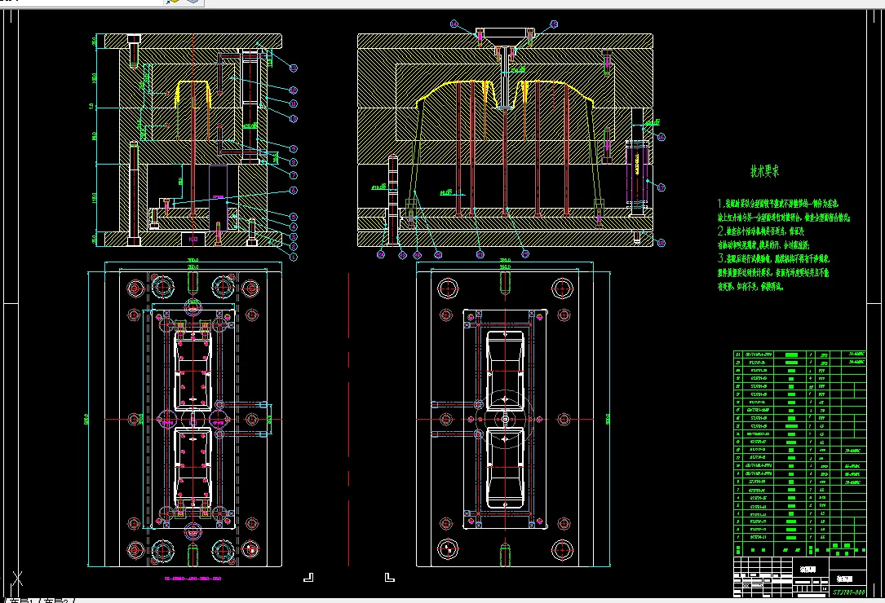Screen dimensions: 885x603
Task: Click the STJT07-000 drawing number in title block
Action: coord(849,592)
